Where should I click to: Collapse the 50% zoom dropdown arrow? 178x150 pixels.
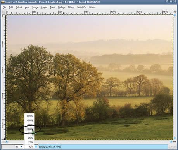coord(36,147)
